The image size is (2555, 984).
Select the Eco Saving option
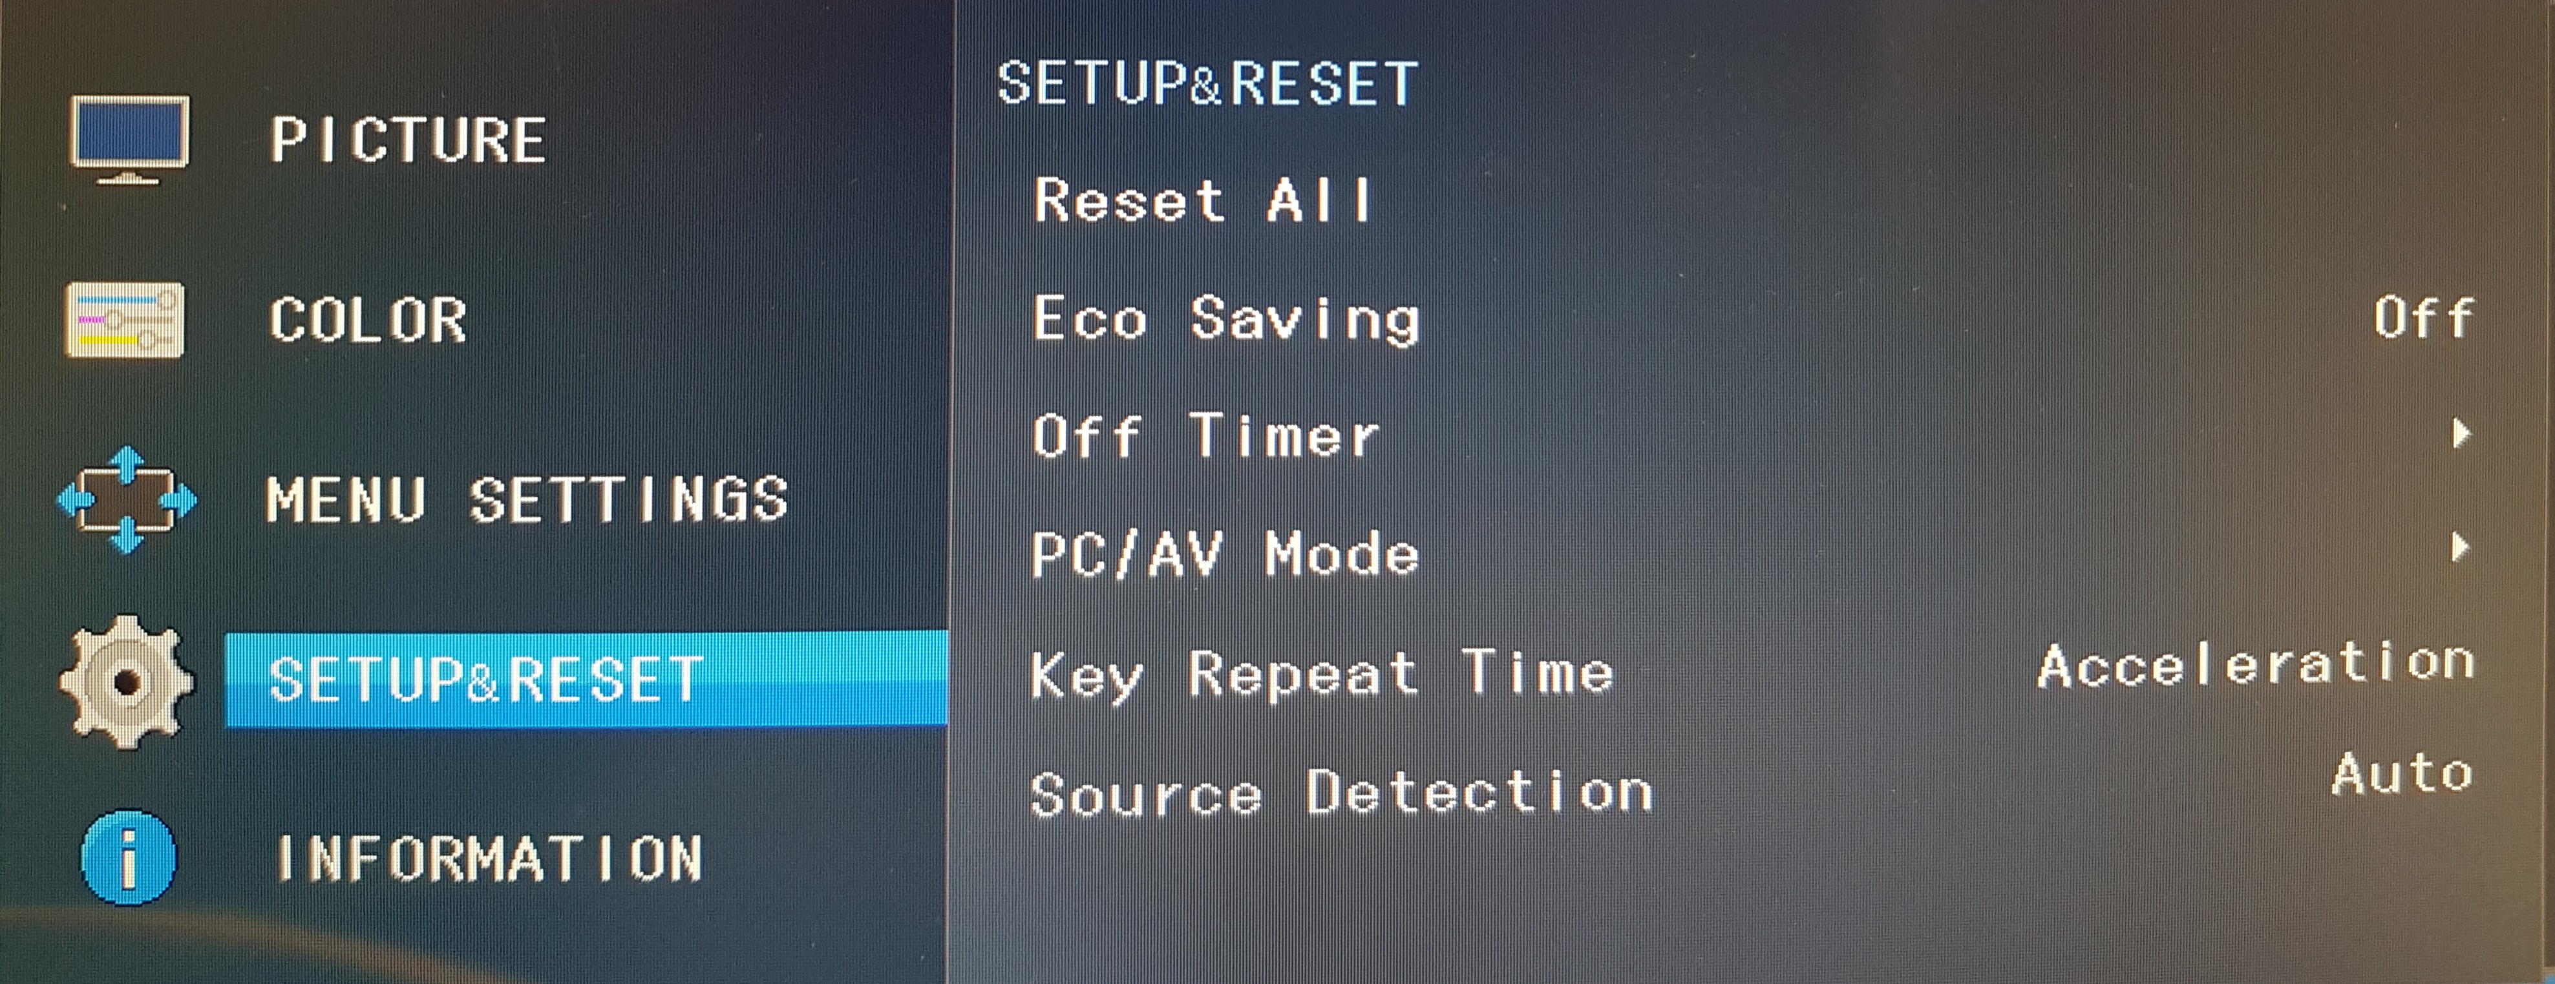coord(1227,319)
